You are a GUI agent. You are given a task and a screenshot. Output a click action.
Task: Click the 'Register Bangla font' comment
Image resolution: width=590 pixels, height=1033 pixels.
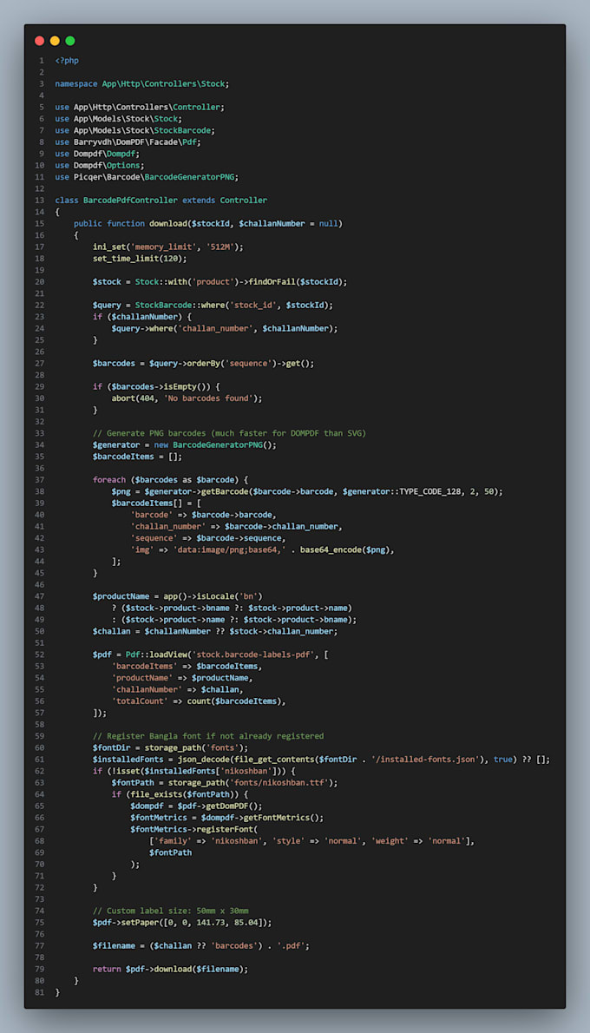[x=208, y=735]
